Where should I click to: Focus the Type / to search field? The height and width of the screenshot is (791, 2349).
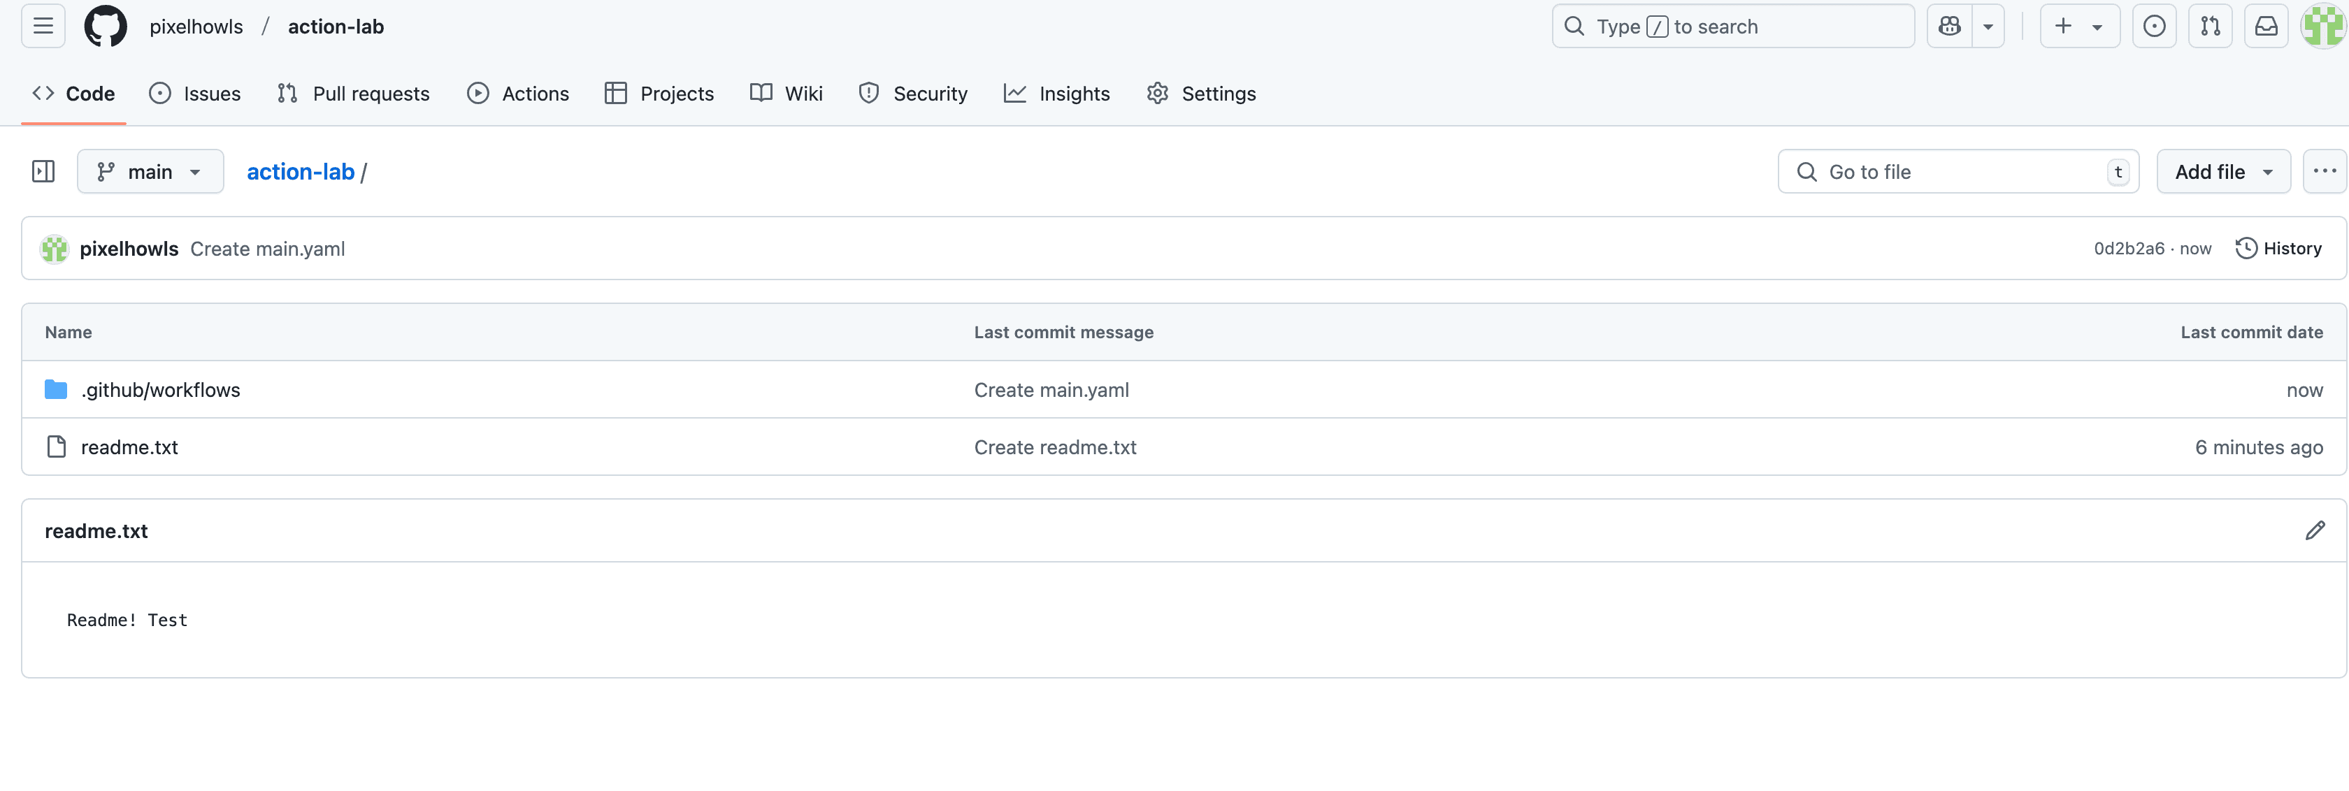tap(1732, 27)
